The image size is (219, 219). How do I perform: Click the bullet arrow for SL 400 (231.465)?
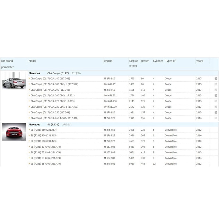click(29, 135)
